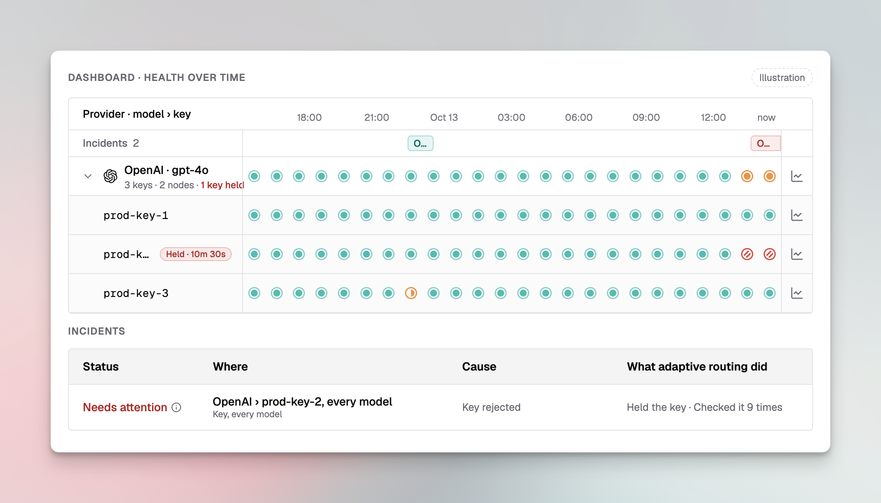This screenshot has width=881, height=503.
Task: Click the 06:00 time label
Action: click(579, 117)
